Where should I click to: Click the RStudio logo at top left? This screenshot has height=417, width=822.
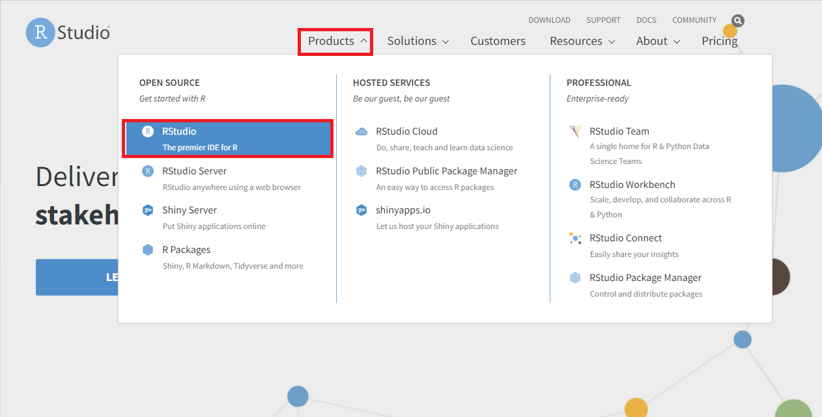pyautogui.click(x=68, y=33)
